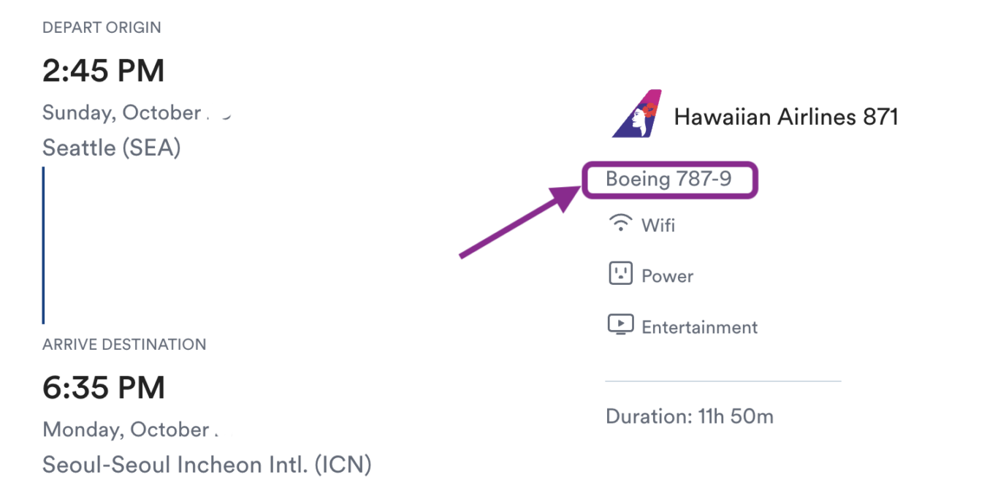Select Seattle (SEA) origin airport

point(112,148)
